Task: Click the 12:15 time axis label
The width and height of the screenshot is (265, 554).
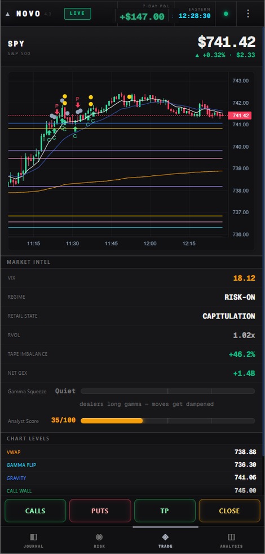Action: (x=189, y=243)
